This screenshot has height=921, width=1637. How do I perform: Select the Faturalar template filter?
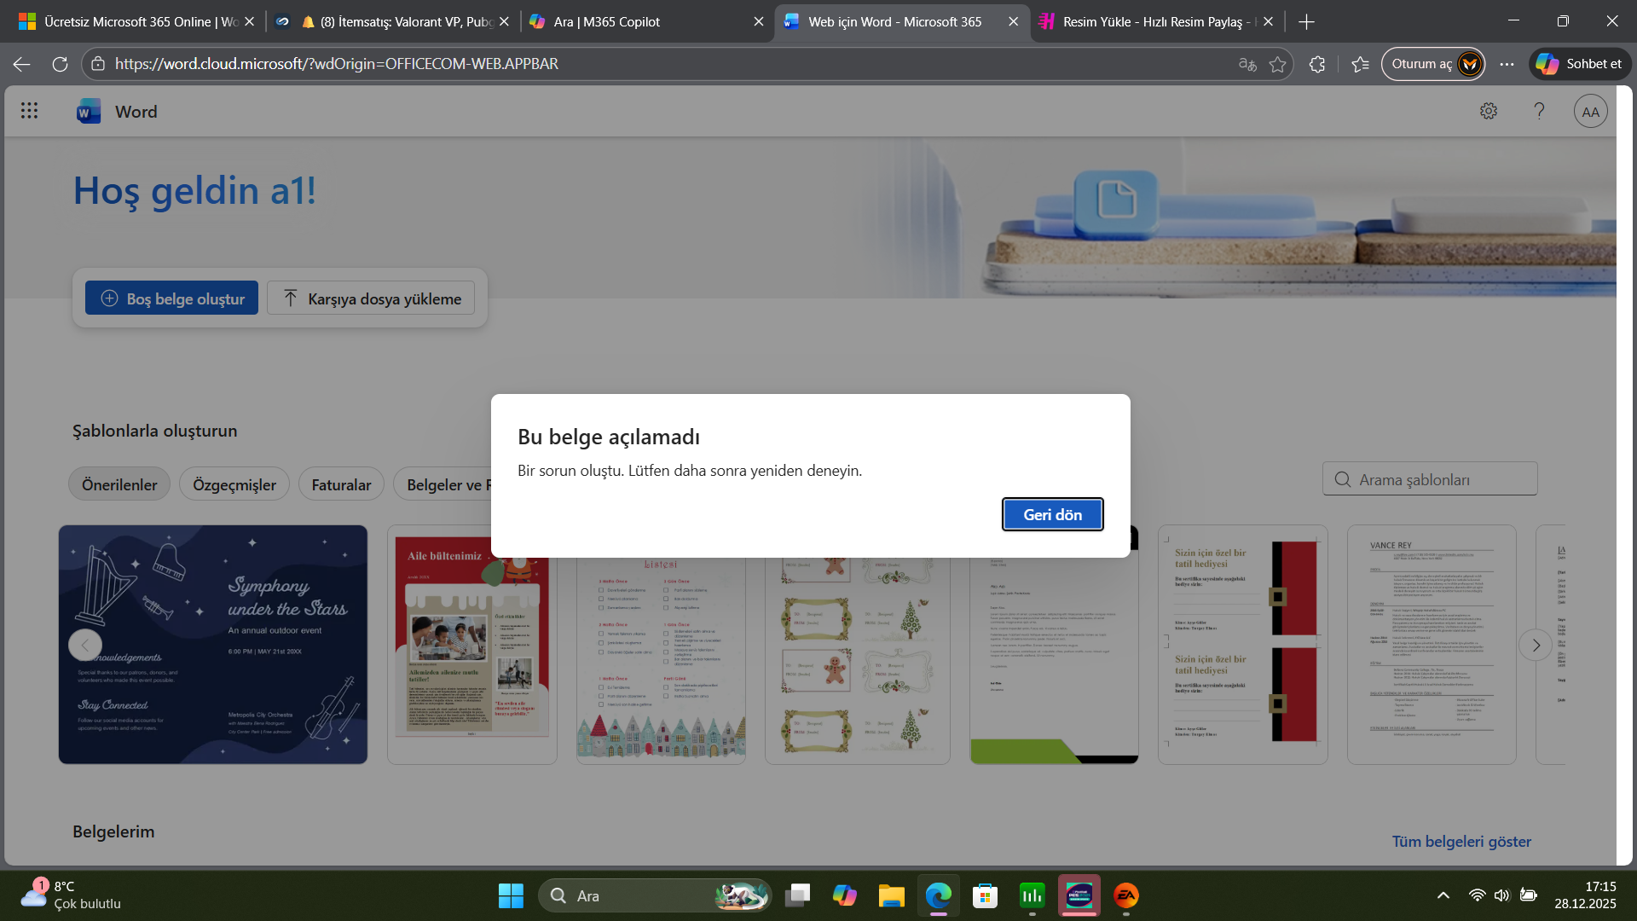pos(341,484)
